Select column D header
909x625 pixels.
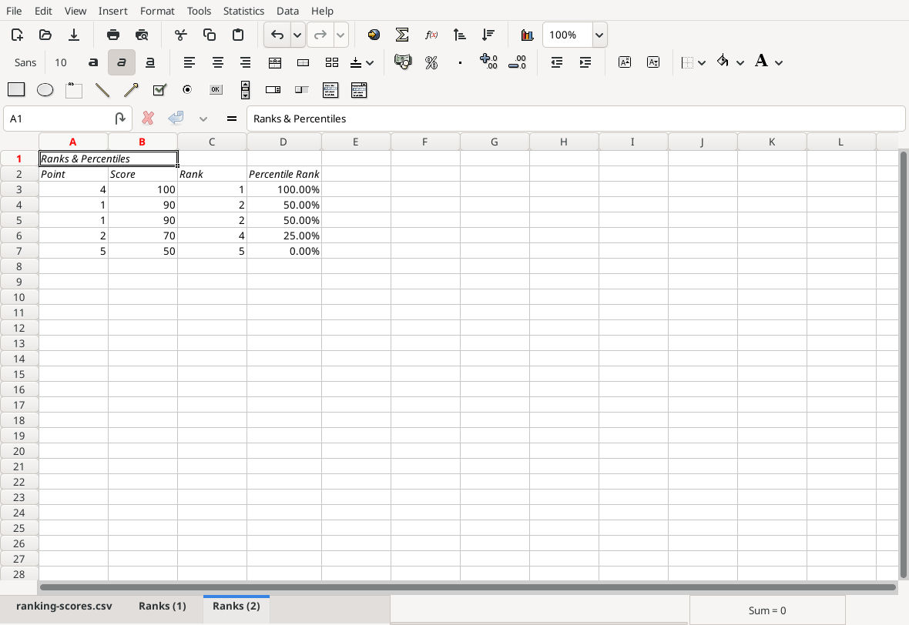283,142
